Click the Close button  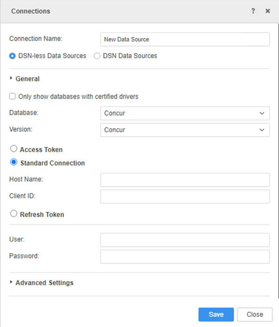pyautogui.click(x=254, y=314)
